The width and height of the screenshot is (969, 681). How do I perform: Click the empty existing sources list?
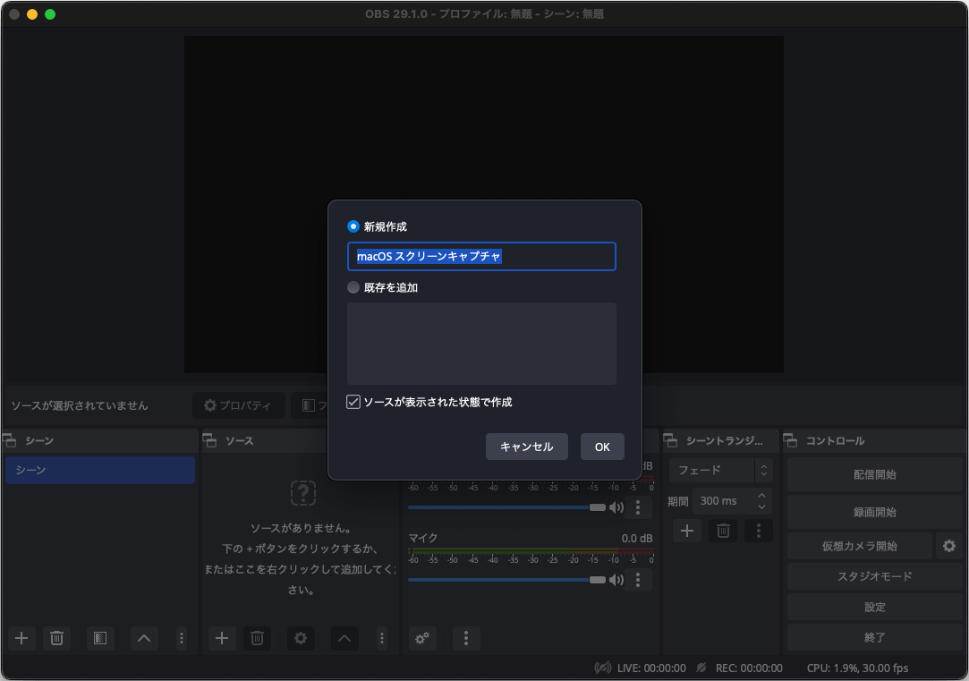(481, 344)
